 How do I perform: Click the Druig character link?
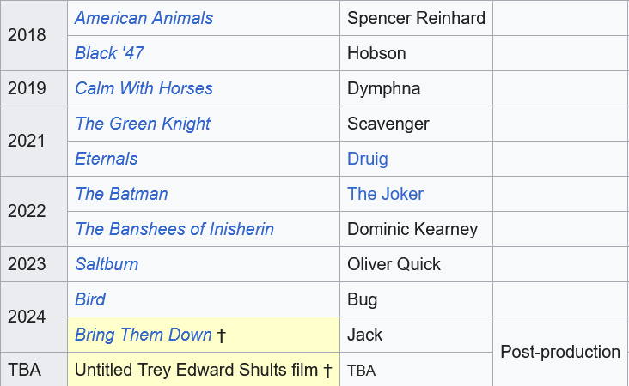coord(367,159)
